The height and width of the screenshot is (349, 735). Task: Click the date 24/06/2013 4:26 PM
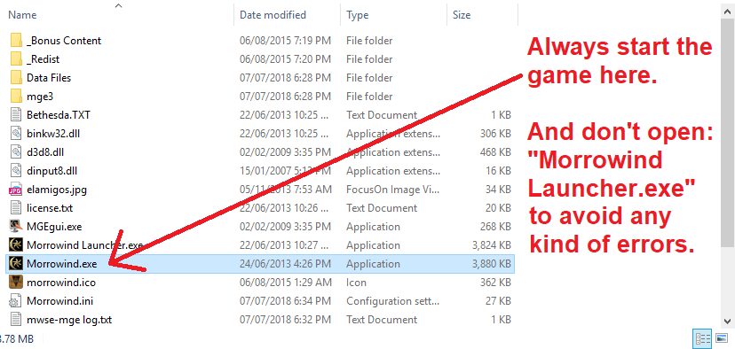[286, 264]
